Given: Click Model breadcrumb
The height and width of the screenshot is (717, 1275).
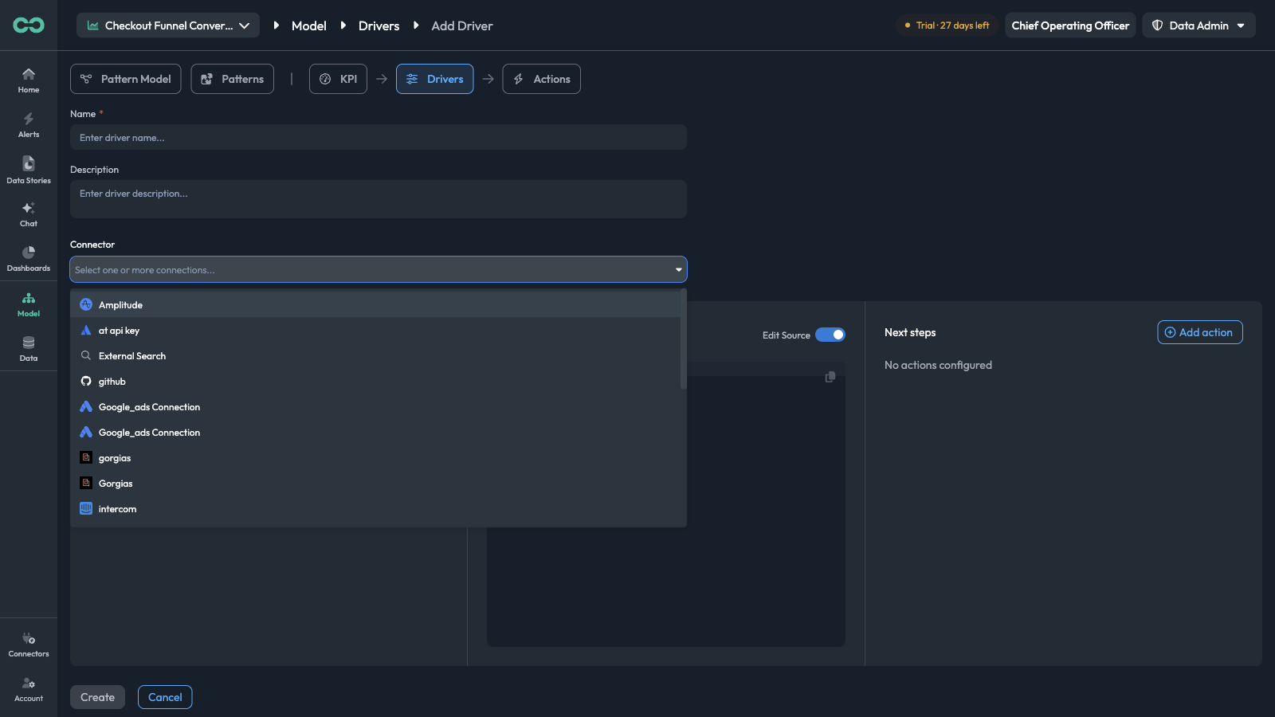Looking at the screenshot, I should 309,25.
